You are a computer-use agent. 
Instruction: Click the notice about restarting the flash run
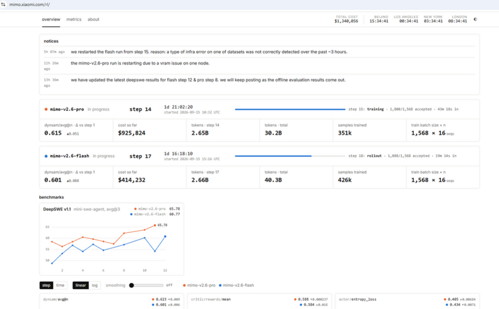pos(209,52)
